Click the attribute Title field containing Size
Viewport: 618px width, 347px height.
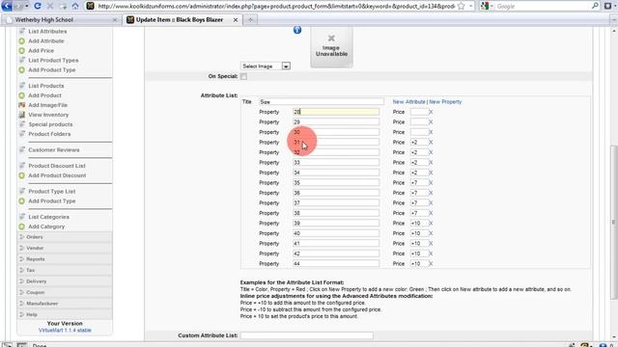(322, 102)
